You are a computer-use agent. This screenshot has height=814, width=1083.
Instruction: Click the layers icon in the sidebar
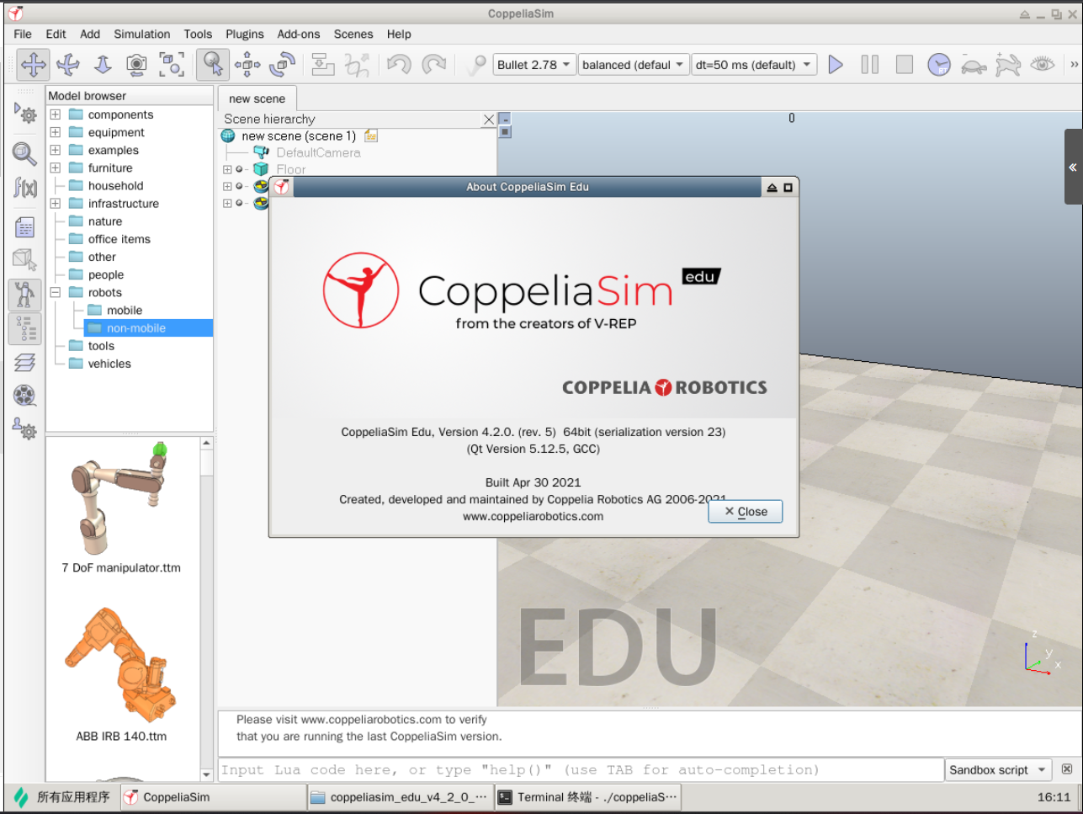tap(24, 361)
